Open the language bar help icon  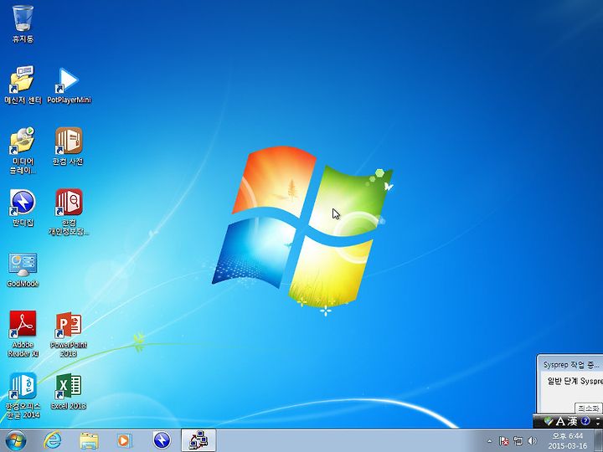point(585,421)
